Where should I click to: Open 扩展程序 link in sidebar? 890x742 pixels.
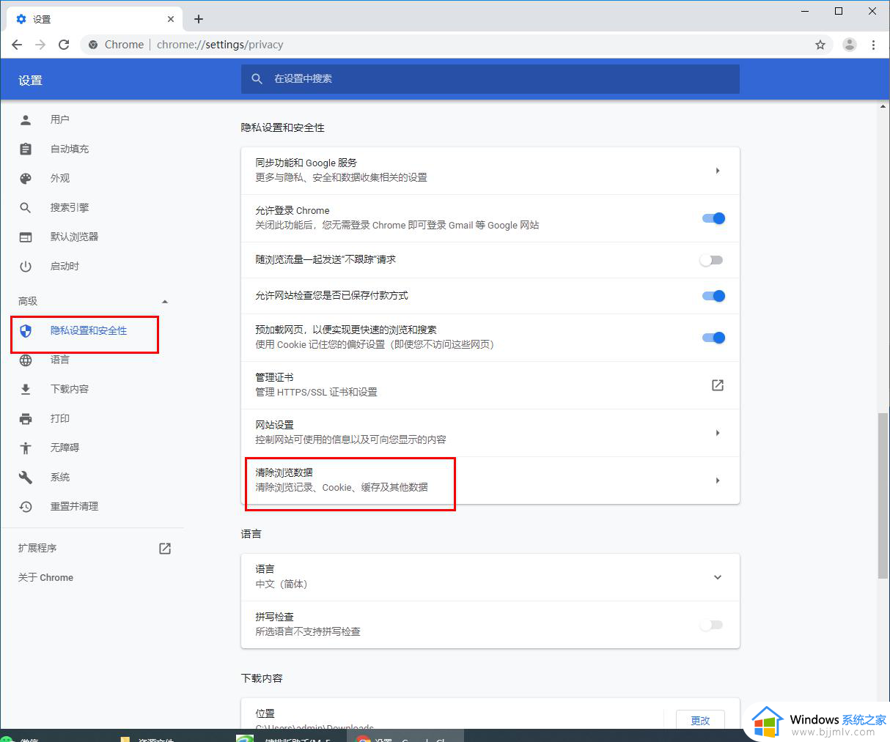37,548
